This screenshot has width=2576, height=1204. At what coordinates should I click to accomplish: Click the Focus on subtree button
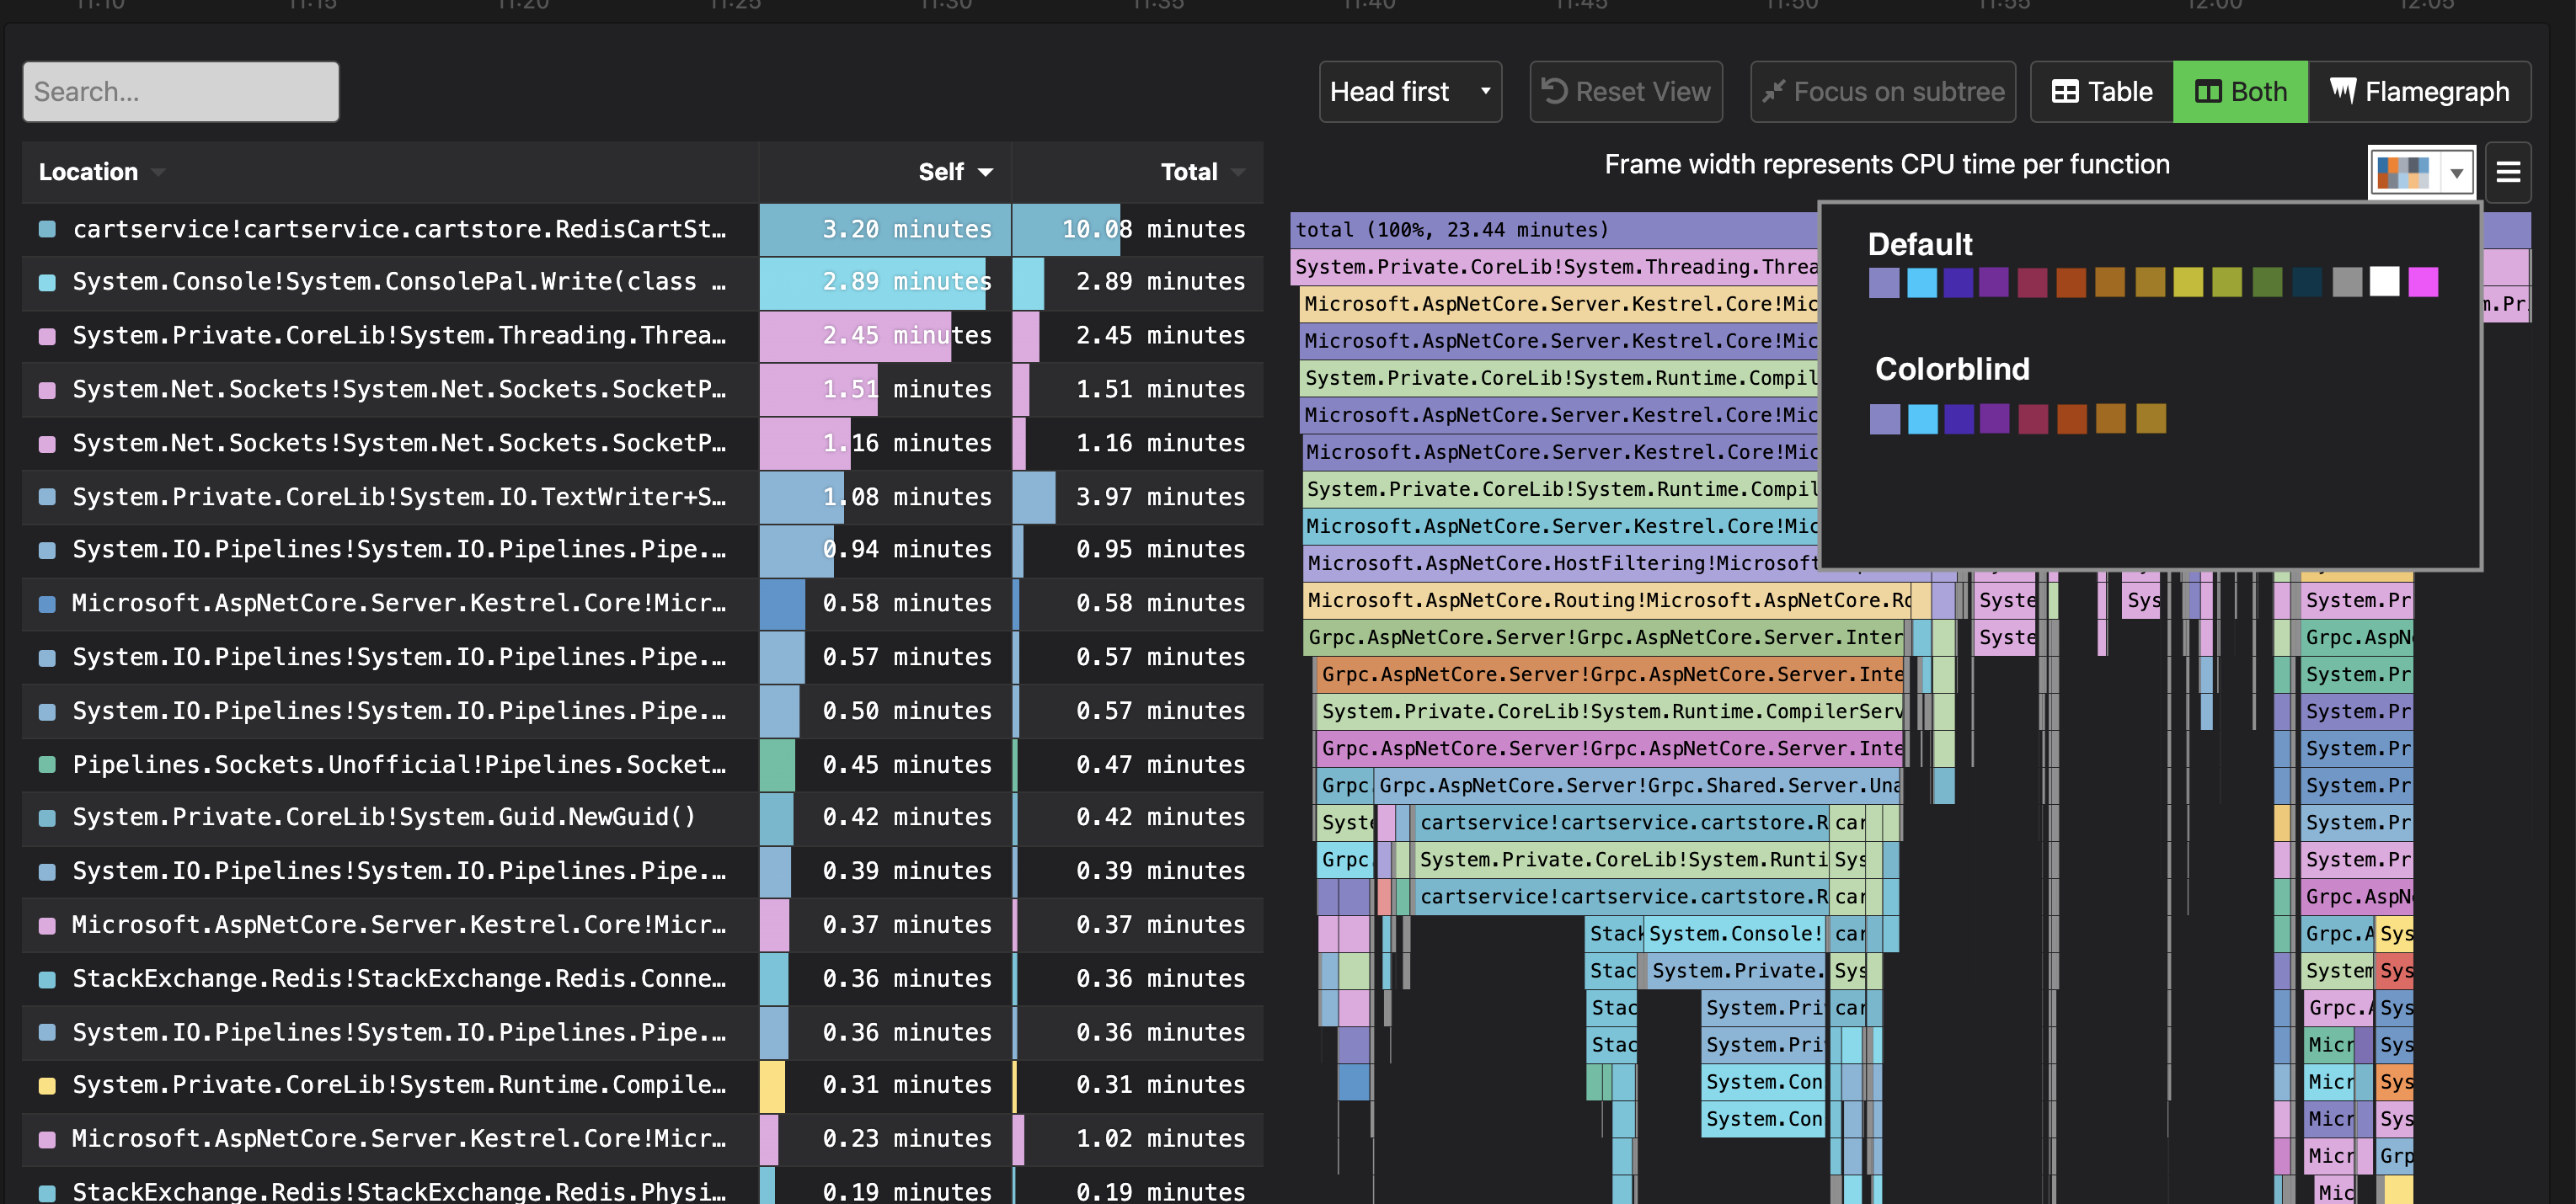pos(1882,91)
